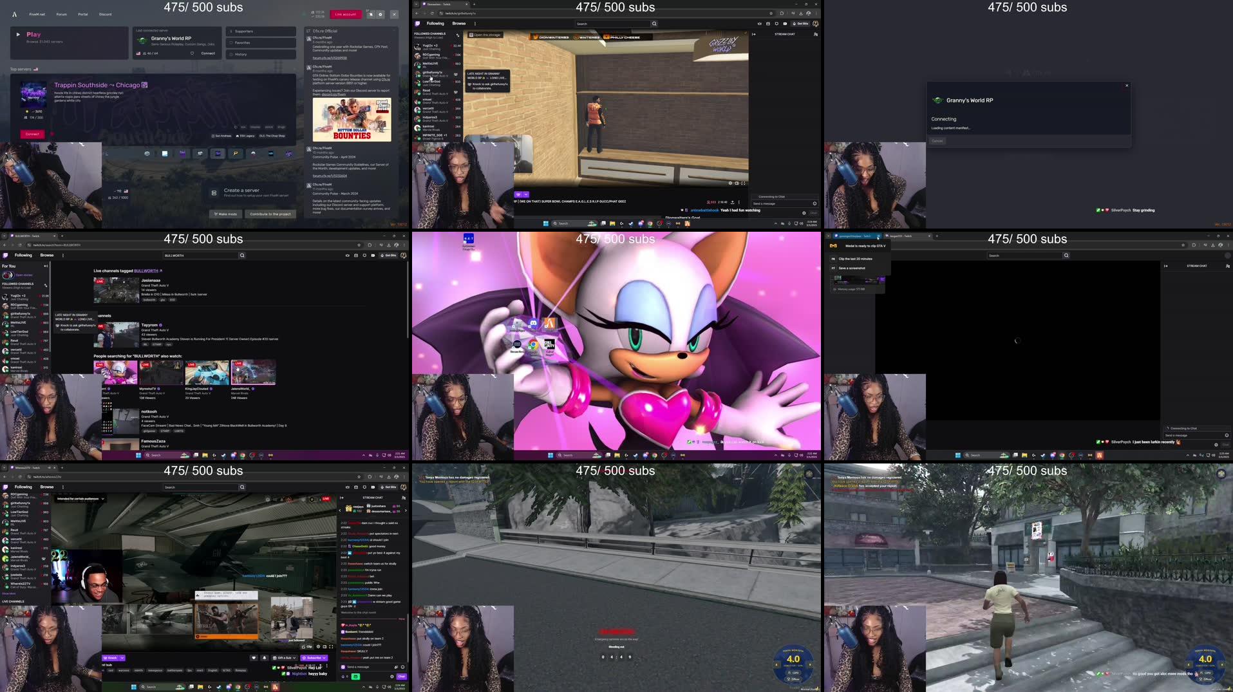This screenshot has width=1233, height=692.
Task: Click the Make mods button in FiveM
Action: [x=225, y=214]
